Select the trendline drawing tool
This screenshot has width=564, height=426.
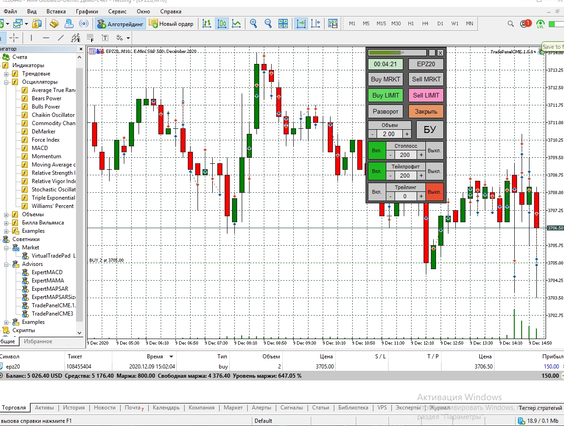[61, 38]
